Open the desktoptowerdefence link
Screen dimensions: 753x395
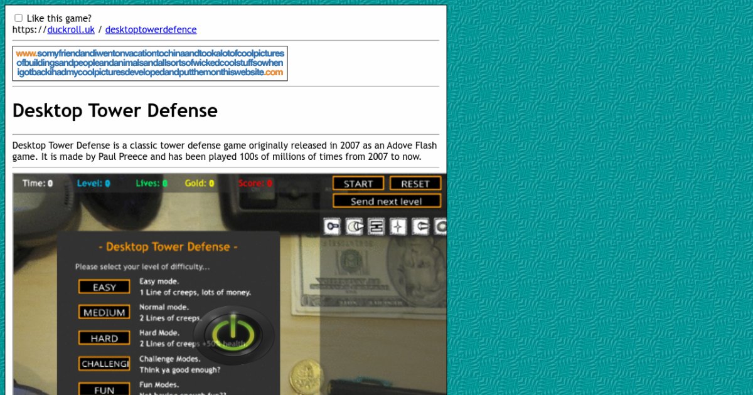pyautogui.click(x=151, y=29)
